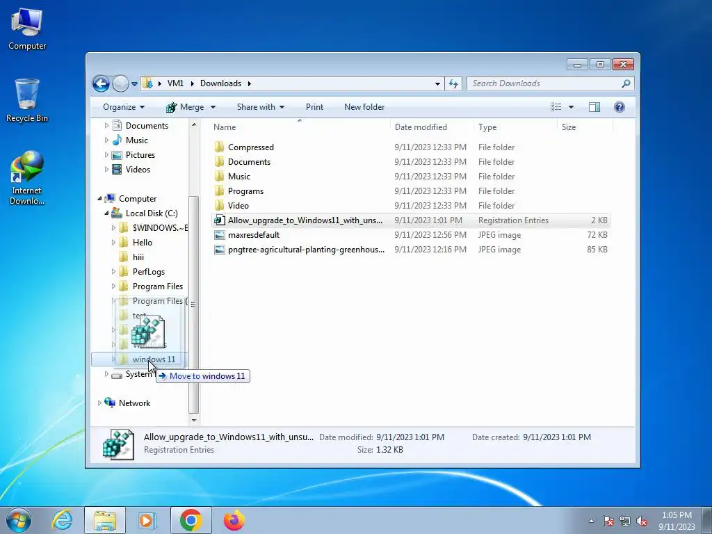Open the Recycle Bin desktop icon
712x534 pixels.
(x=27, y=100)
